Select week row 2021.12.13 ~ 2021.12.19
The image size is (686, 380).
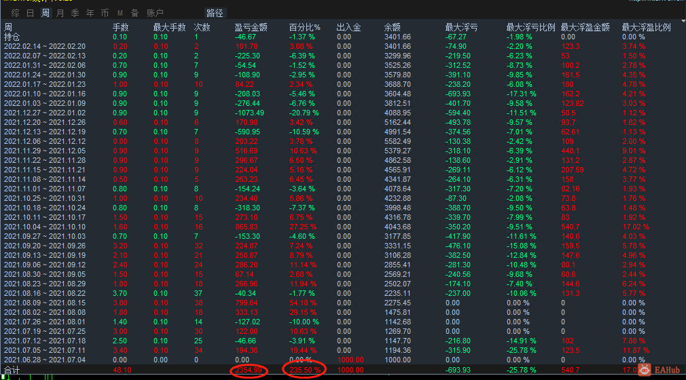(343, 132)
